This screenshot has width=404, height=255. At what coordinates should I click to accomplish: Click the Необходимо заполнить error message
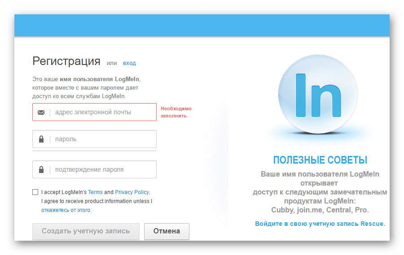click(176, 112)
